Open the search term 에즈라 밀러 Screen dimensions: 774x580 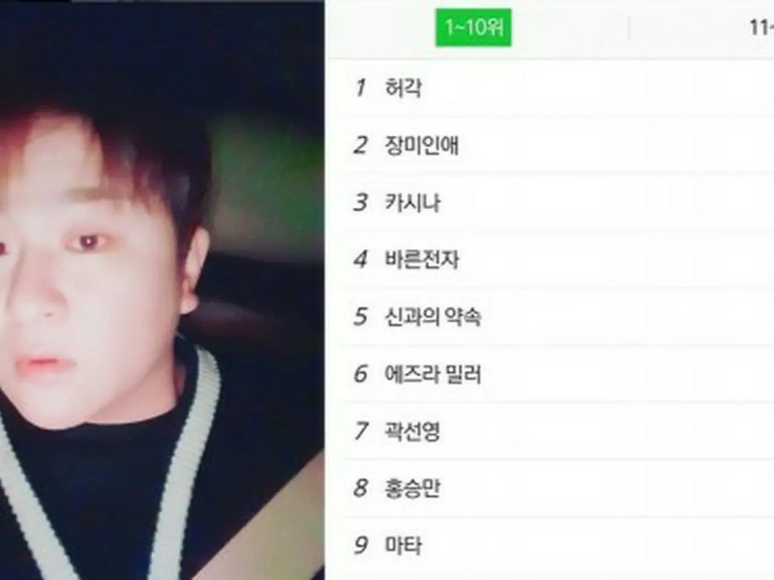point(433,374)
